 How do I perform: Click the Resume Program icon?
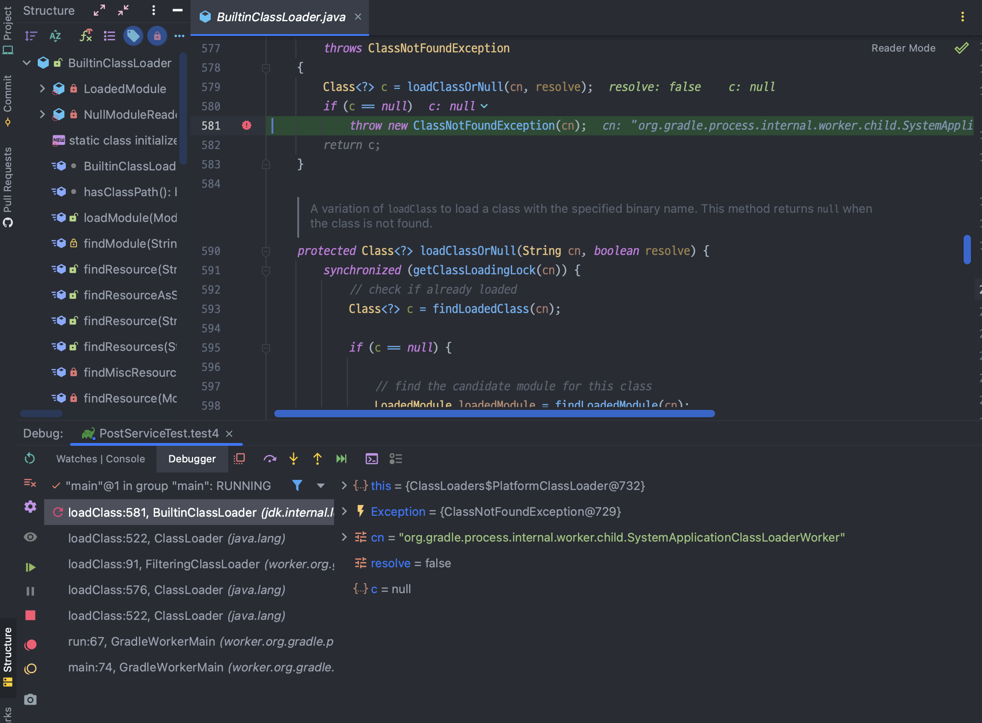pos(30,567)
